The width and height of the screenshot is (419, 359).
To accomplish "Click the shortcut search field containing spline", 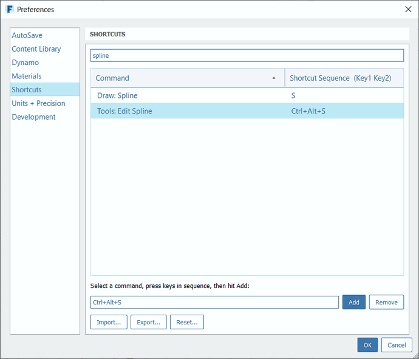I will pyautogui.click(x=247, y=55).
